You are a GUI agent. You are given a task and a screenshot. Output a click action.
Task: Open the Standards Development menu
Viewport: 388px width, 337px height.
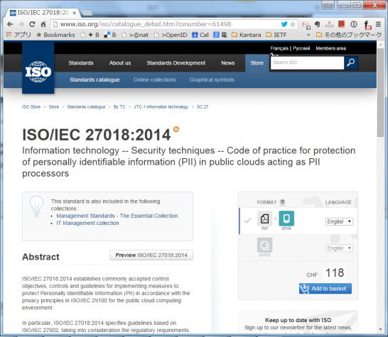[176, 63]
